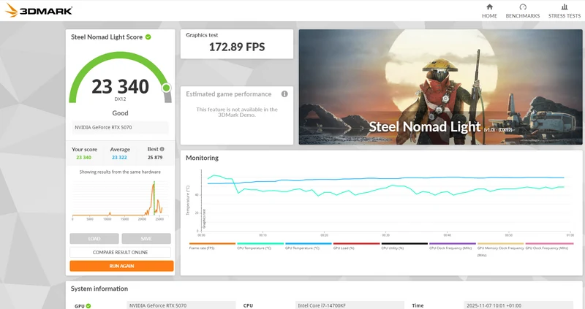The image size is (585, 309).
Task: Toggle the Frame rate (FPS) legend item
Action: point(212,246)
